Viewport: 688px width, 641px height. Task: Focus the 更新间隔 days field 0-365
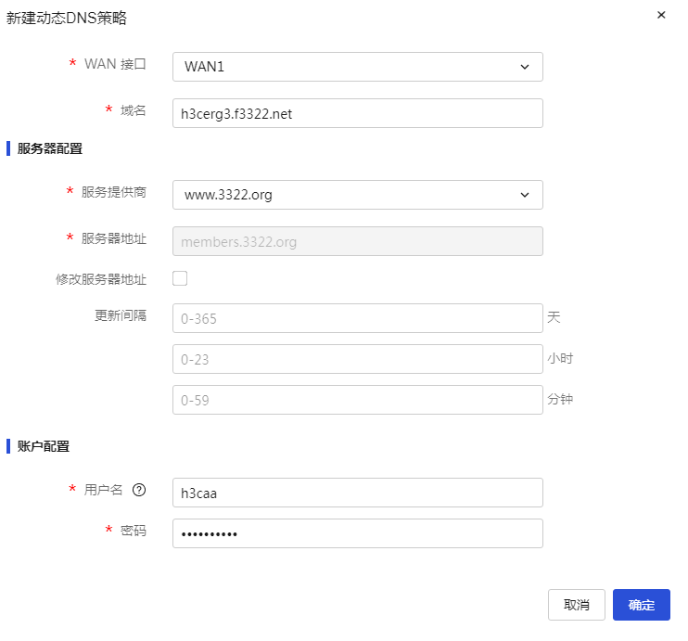click(x=358, y=318)
